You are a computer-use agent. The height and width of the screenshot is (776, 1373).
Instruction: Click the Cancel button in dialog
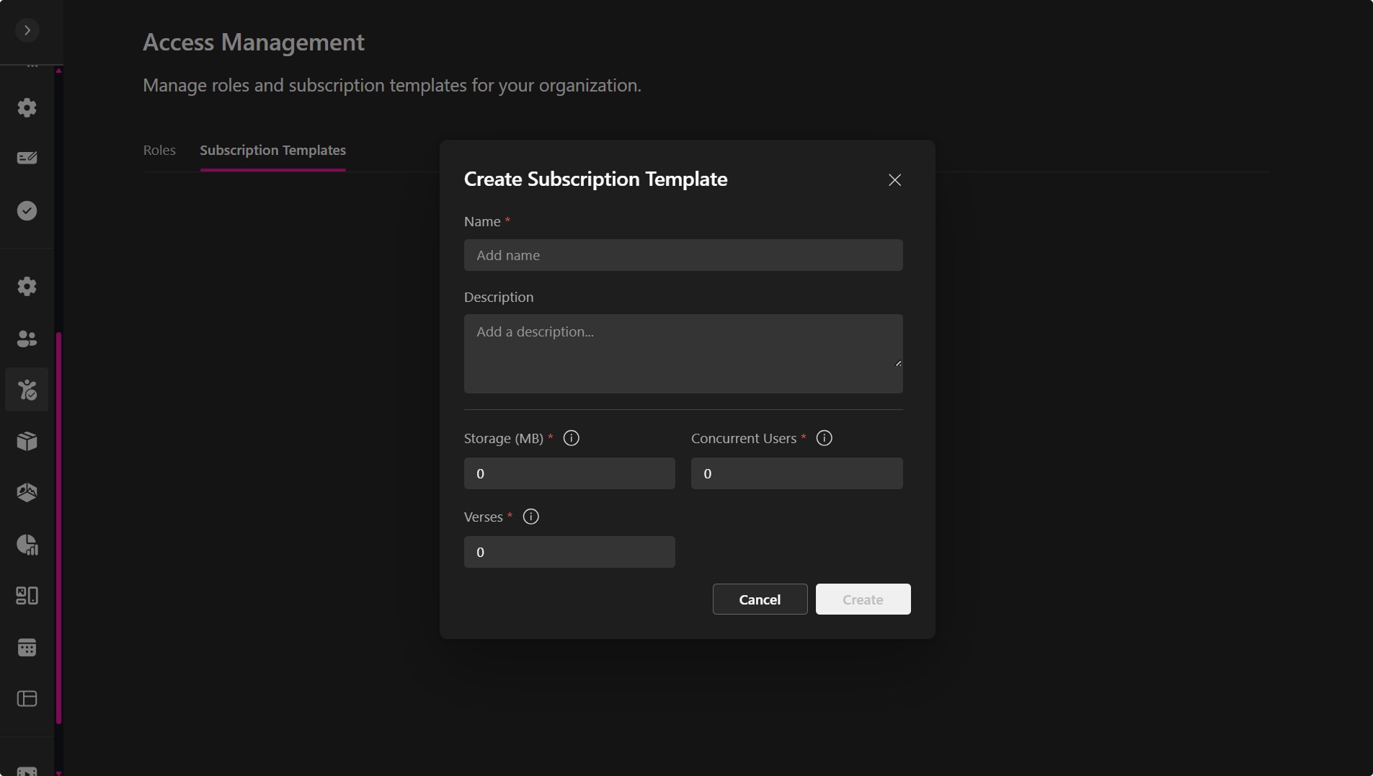[x=760, y=599]
